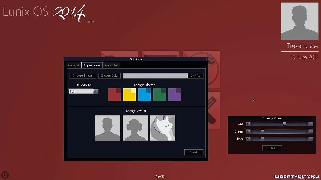Click the Green slider left arrow
321x180 pixels.
click(x=248, y=131)
